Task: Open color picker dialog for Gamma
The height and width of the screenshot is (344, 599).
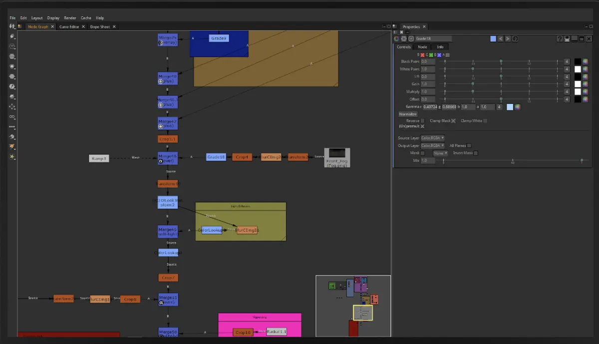Action: click(x=518, y=107)
